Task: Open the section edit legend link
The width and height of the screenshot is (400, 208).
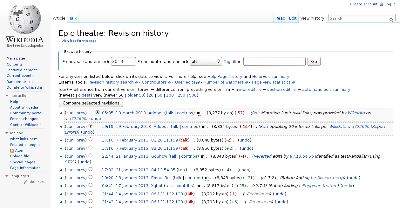Action: click(x=279, y=90)
